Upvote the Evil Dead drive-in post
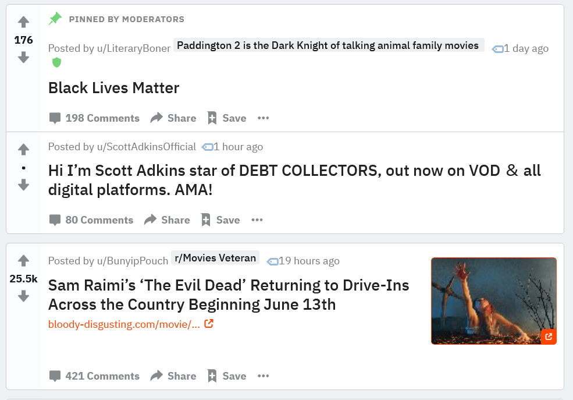This screenshot has width=573, height=400. click(x=23, y=261)
